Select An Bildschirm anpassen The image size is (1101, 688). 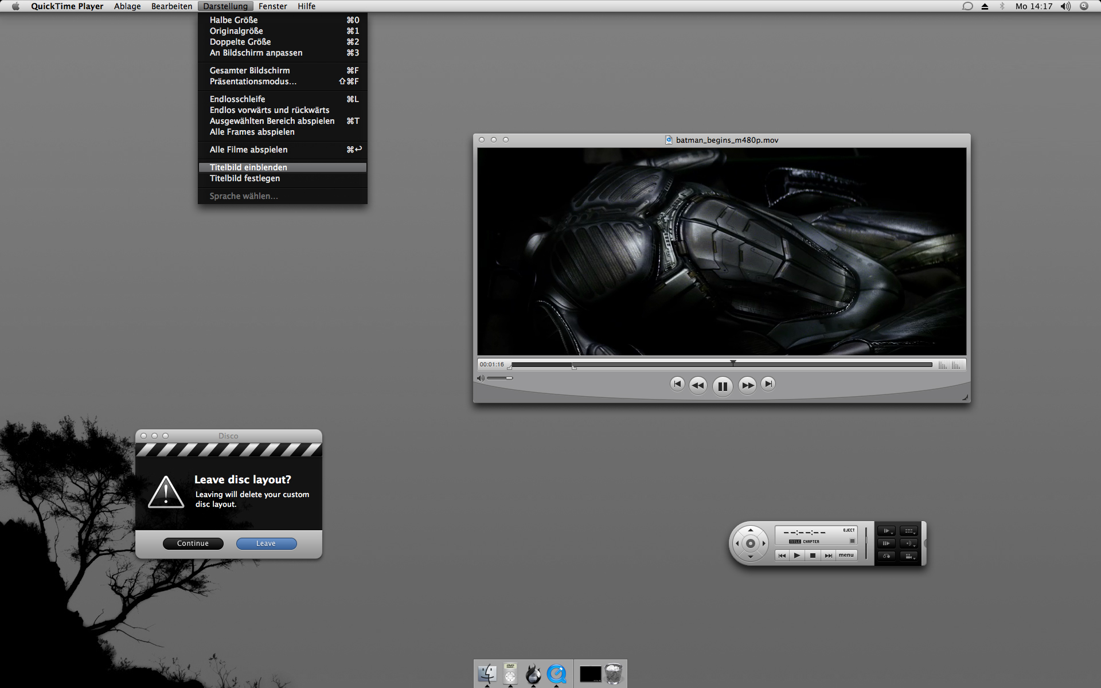click(x=283, y=53)
